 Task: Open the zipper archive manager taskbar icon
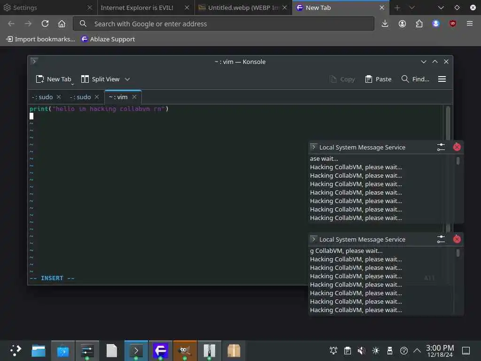click(x=209, y=351)
